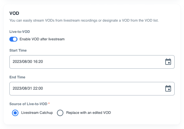Click the white toggle knob in the switch
Image resolution: width=184 pixels, height=129 pixels.
tap(15, 39)
